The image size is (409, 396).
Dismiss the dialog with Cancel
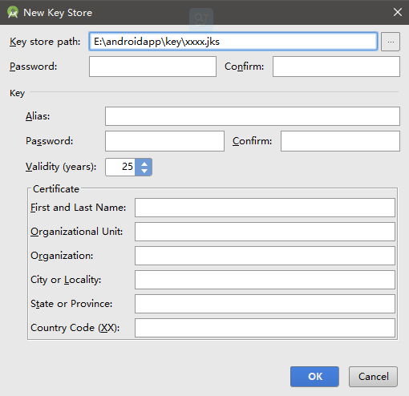point(373,377)
